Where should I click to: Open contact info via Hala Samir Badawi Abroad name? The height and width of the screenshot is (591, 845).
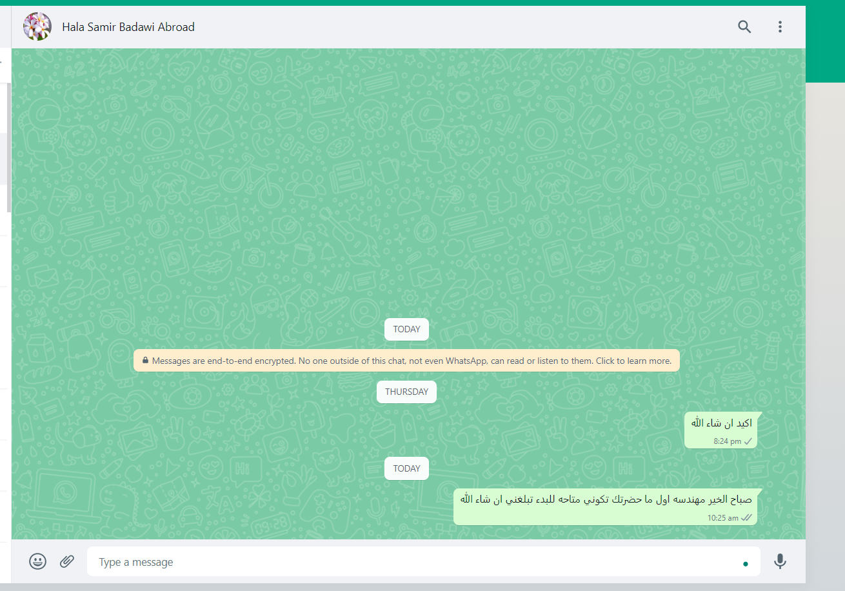[x=128, y=27]
